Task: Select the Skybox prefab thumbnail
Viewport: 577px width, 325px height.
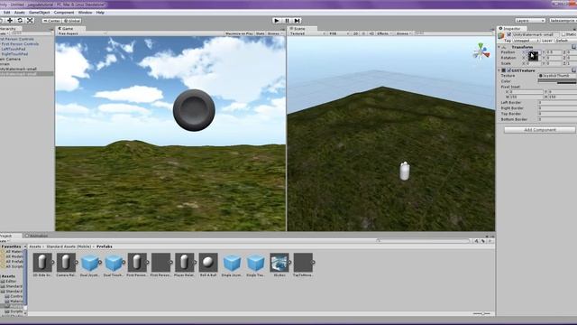Action: click(x=279, y=263)
